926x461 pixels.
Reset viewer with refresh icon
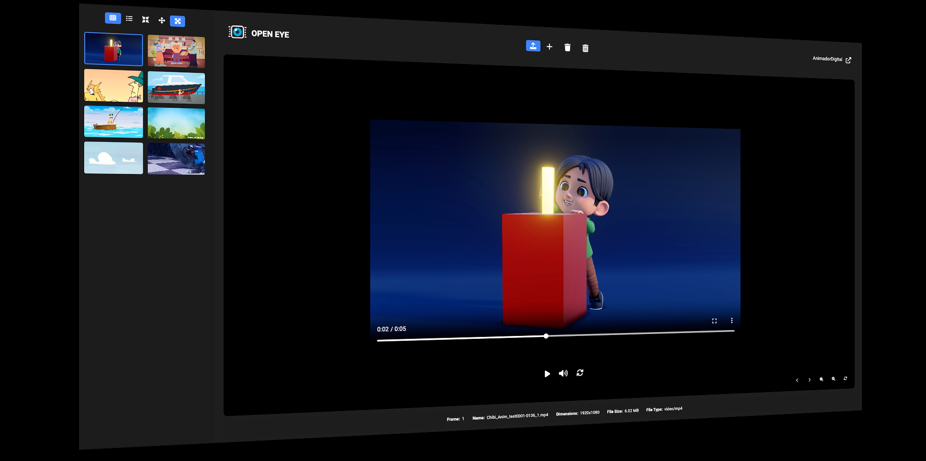coord(846,378)
